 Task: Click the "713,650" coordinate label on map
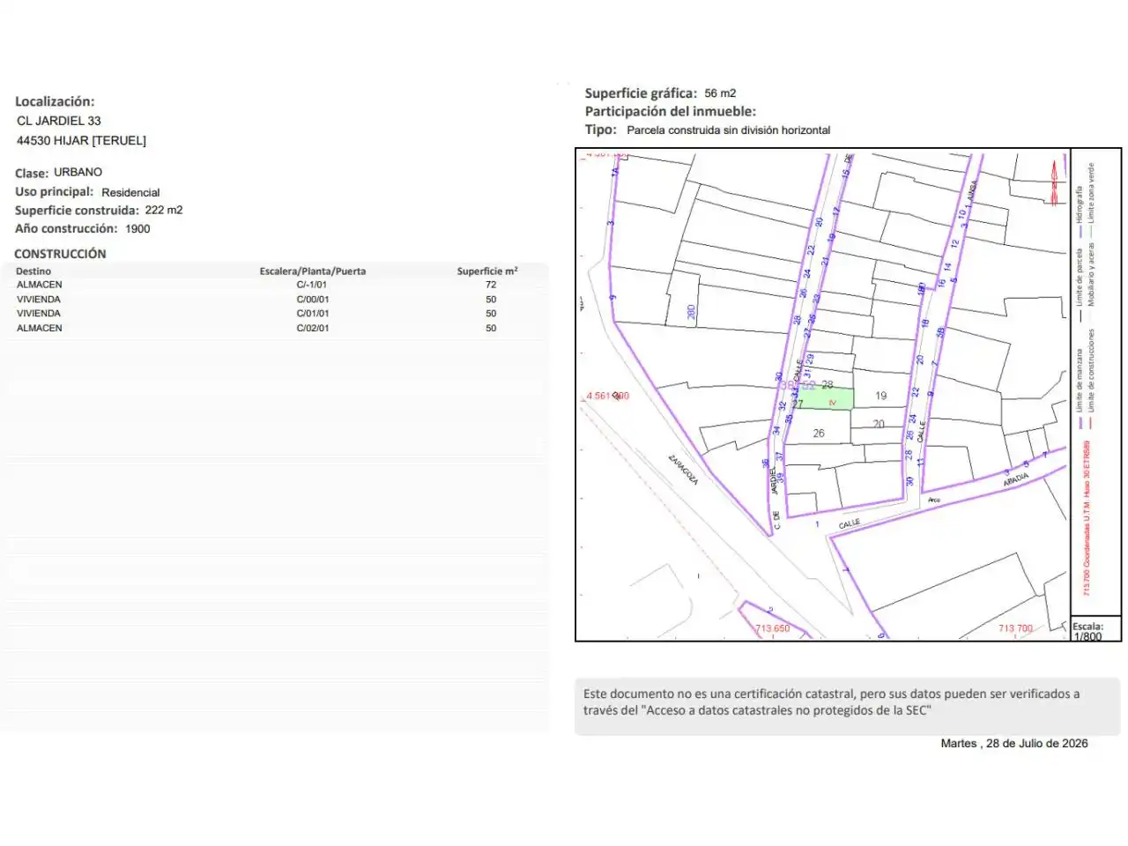tap(773, 629)
